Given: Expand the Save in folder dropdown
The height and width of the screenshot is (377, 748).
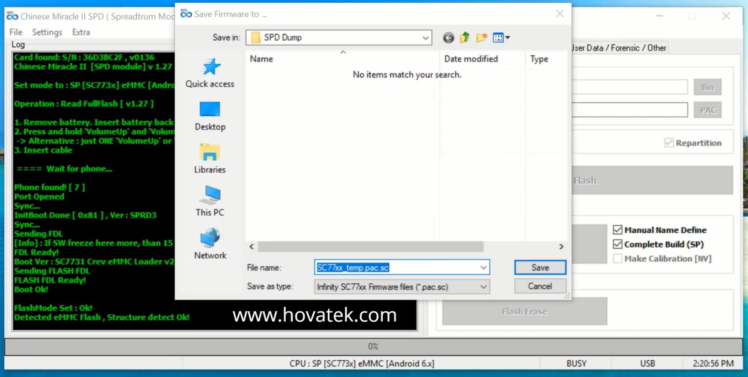Looking at the screenshot, I should pos(425,38).
